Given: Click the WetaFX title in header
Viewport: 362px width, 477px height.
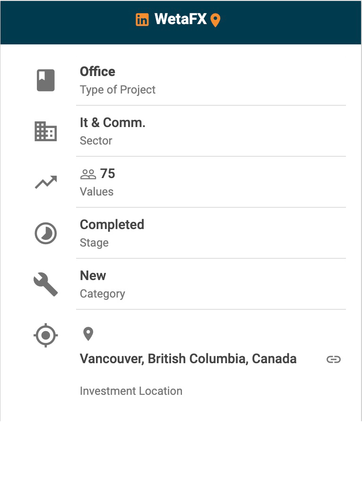Looking at the screenshot, I should click(x=181, y=19).
